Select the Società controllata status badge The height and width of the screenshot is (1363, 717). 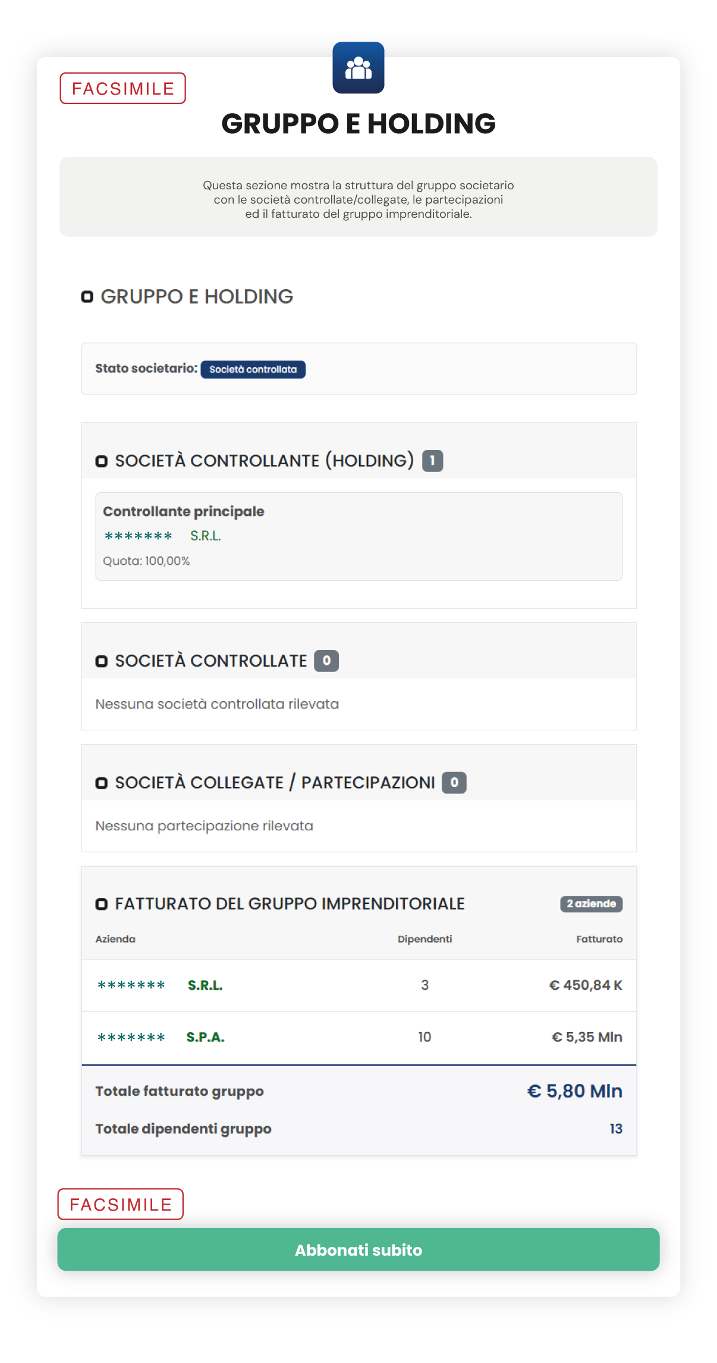click(x=254, y=369)
